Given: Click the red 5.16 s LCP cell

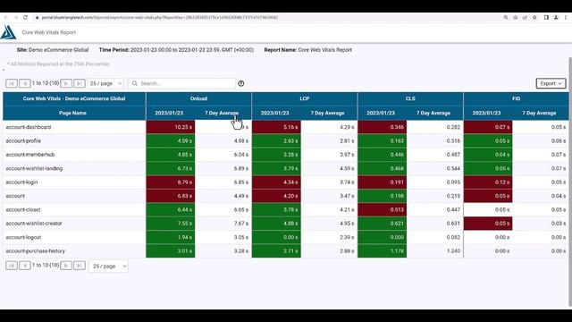Looking at the screenshot, I should [276, 127].
